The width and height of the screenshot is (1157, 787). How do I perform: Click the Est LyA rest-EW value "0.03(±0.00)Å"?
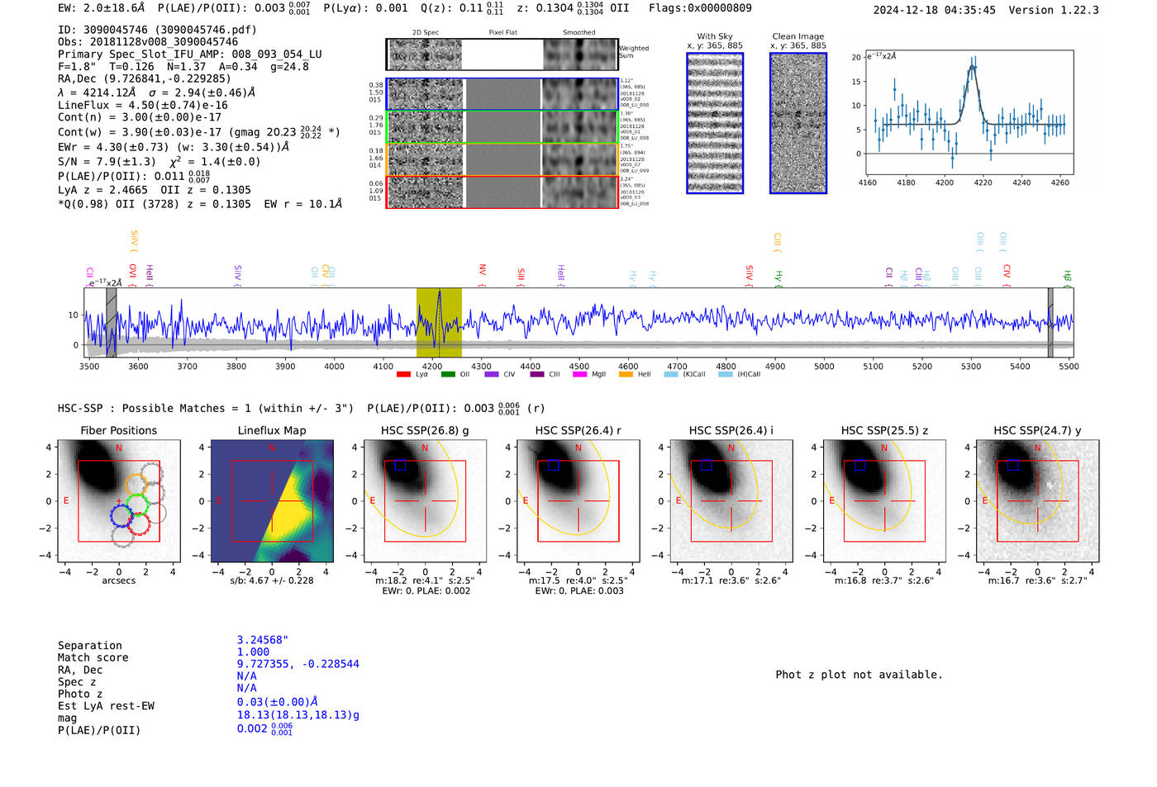[278, 702]
